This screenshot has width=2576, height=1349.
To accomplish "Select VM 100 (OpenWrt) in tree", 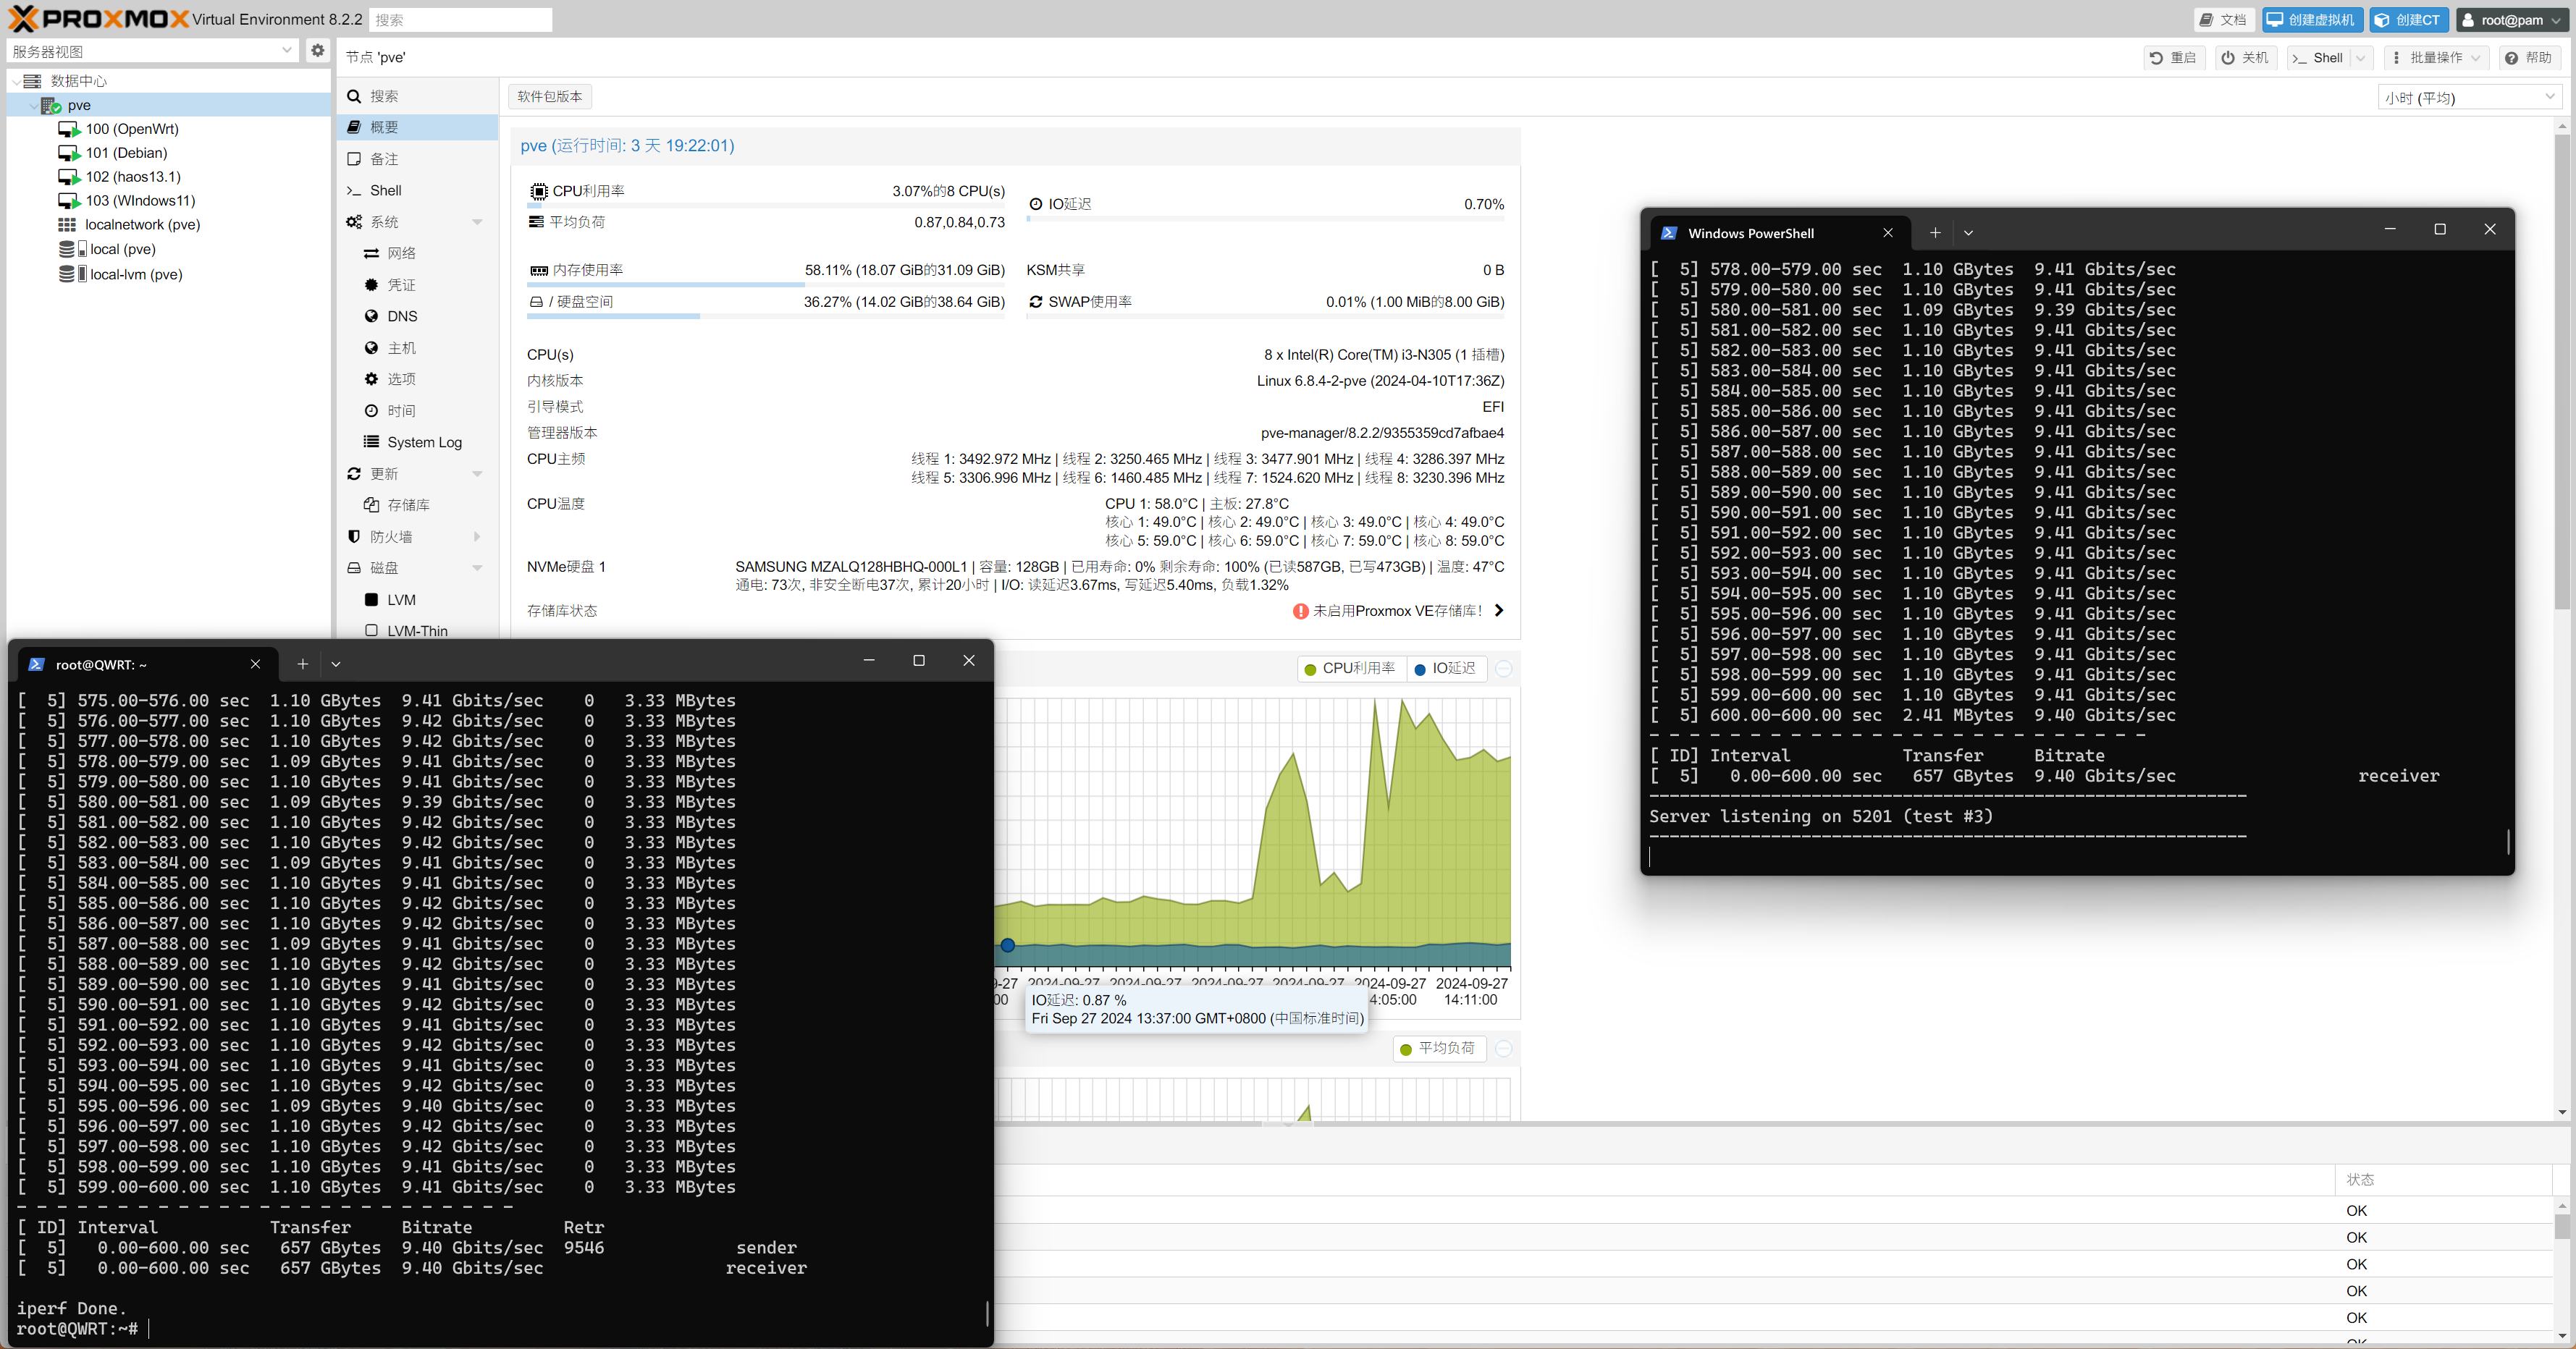I will tap(131, 129).
